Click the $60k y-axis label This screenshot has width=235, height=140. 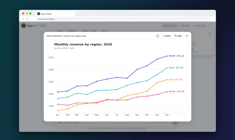(x=51, y=70)
